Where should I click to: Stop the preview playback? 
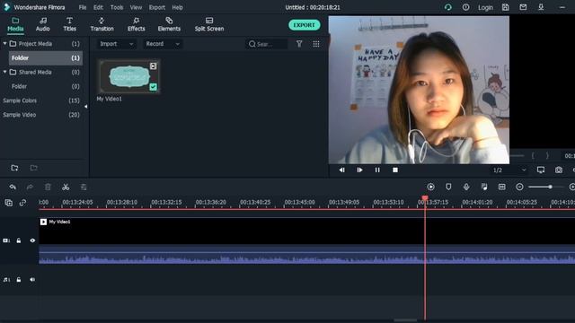click(x=395, y=170)
